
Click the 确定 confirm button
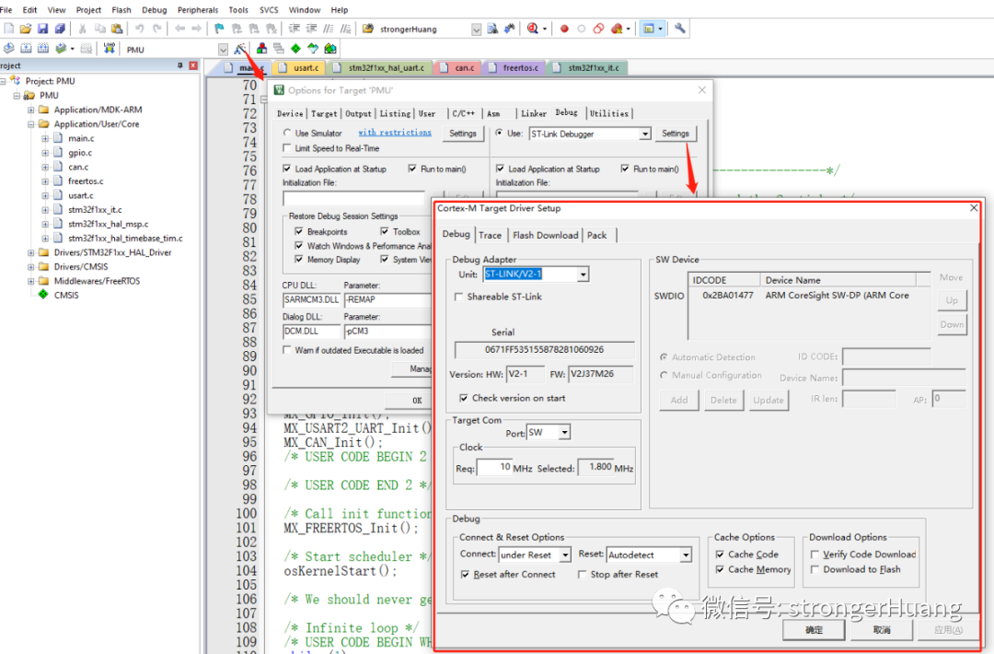click(814, 630)
